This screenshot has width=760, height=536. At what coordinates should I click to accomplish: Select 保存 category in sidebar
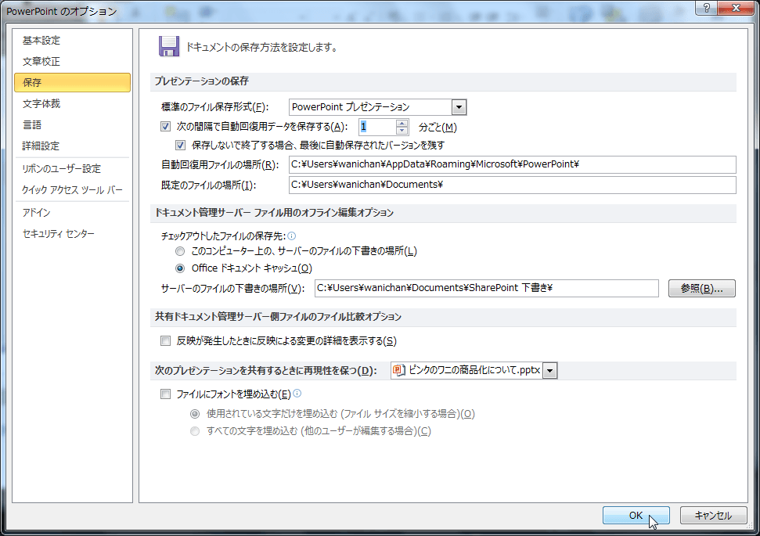72,82
